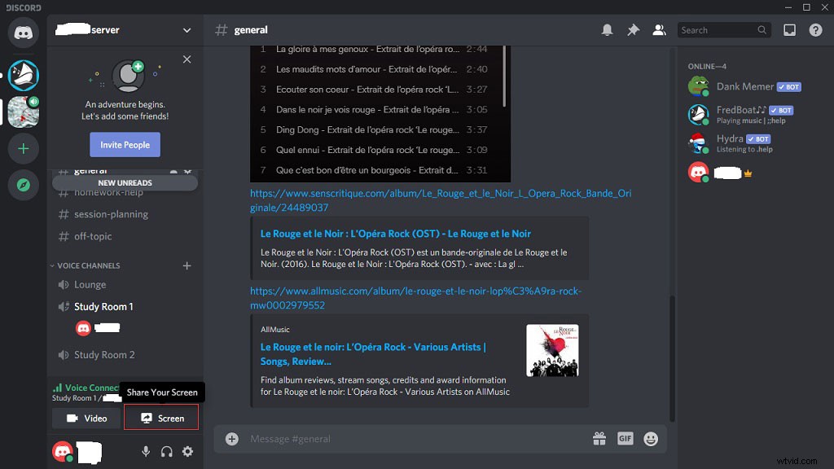This screenshot has height=469, width=834.
Task: Open the user settings gear
Action: (187, 451)
